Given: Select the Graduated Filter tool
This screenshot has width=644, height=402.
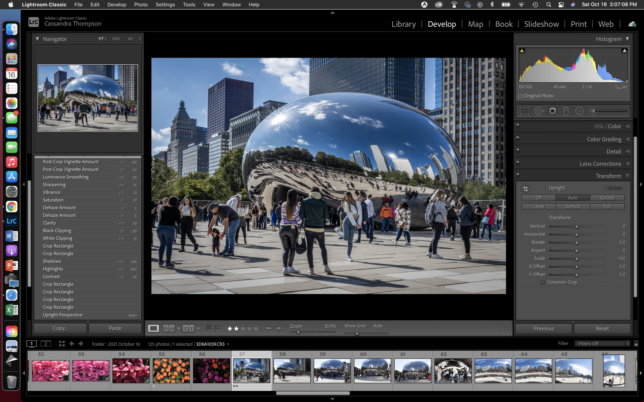Looking at the screenshot, I should point(566,111).
